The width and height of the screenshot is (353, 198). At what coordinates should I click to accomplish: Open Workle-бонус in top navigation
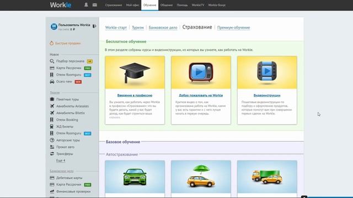217,5
